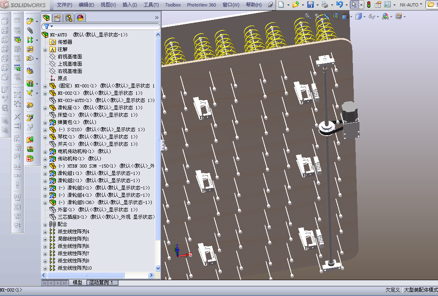Click the Print icon
This screenshot has width=438, height=296.
click(x=325, y=4)
